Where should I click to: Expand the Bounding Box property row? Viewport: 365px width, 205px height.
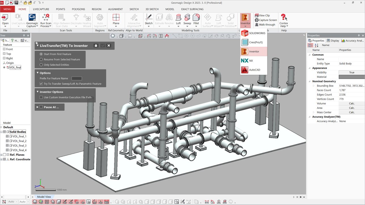(x=313, y=86)
